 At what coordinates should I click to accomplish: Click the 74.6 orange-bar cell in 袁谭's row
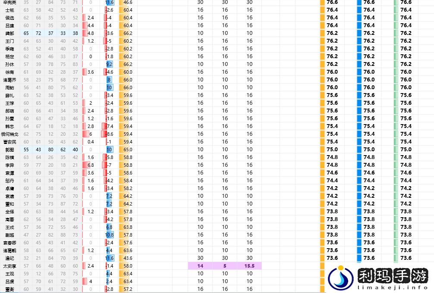332,173
